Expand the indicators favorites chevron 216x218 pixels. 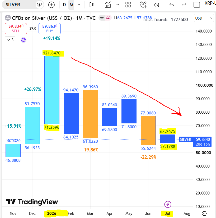(118, 5)
